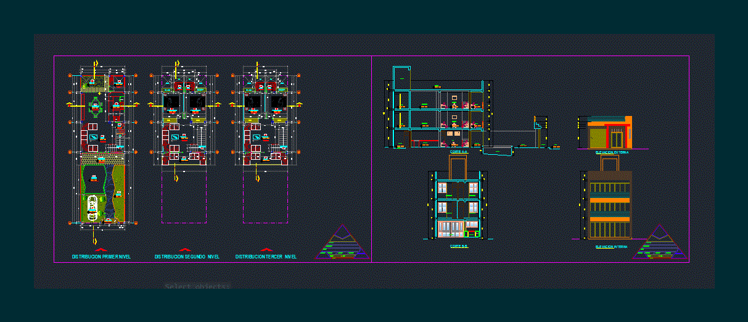Click the 'ELEVACION EXTERNA' caption
The image size is (748, 322).
612,152
